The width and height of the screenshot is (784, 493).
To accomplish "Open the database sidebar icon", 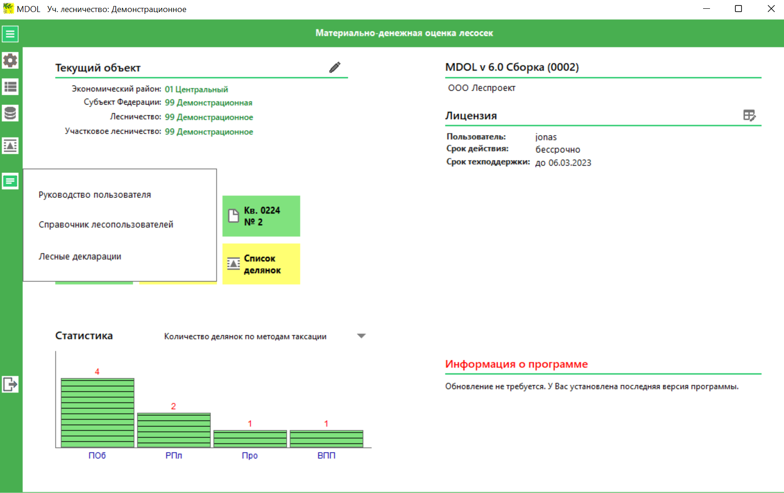I will pos(10,113).
